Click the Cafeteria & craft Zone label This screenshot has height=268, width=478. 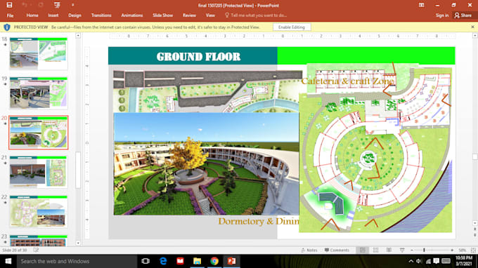(347, 81)
